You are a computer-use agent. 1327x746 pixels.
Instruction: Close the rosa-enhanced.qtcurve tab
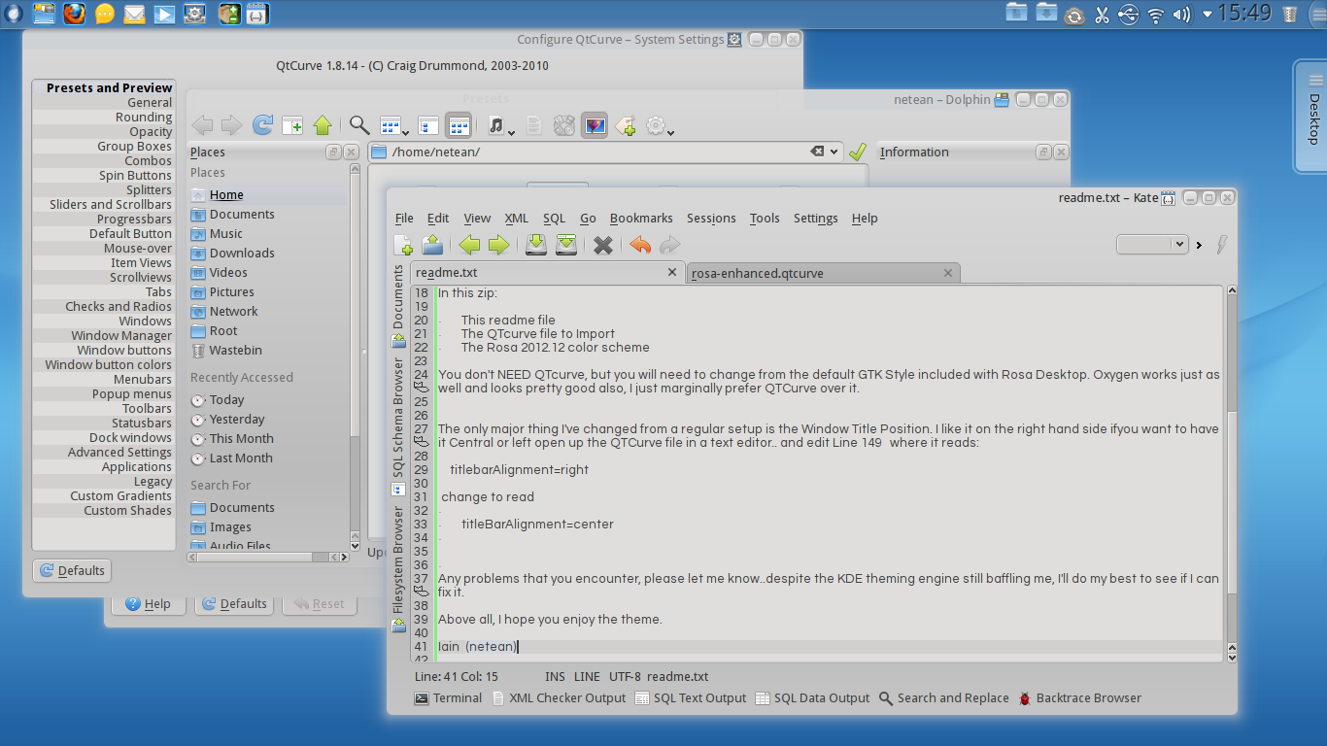pos(949,273)
